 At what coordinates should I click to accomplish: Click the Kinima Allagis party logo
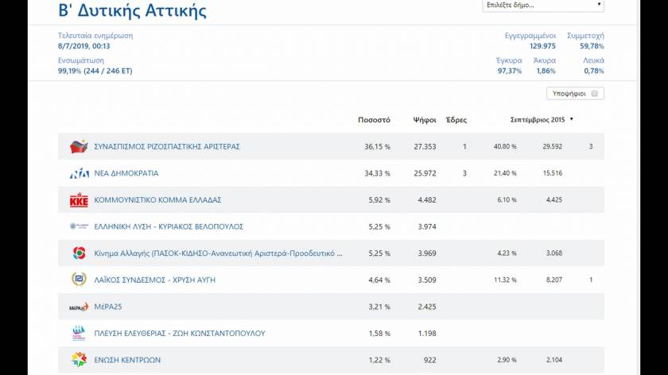78,253
